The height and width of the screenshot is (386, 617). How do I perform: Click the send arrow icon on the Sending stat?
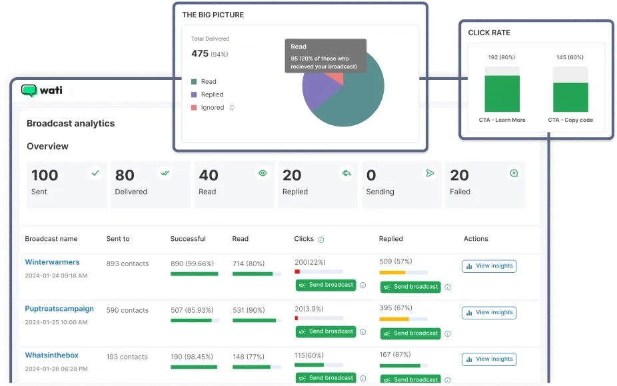tap(430, 173)
